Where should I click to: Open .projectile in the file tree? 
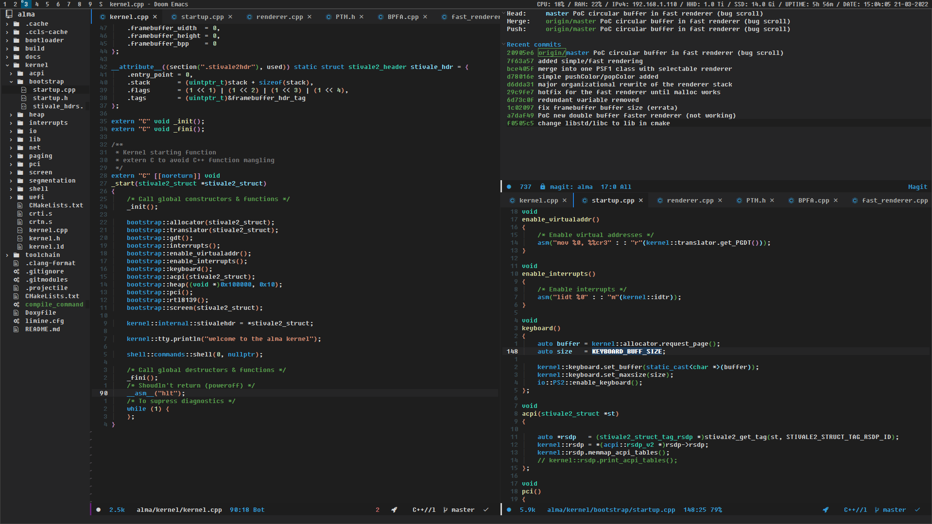click(46, 288)
